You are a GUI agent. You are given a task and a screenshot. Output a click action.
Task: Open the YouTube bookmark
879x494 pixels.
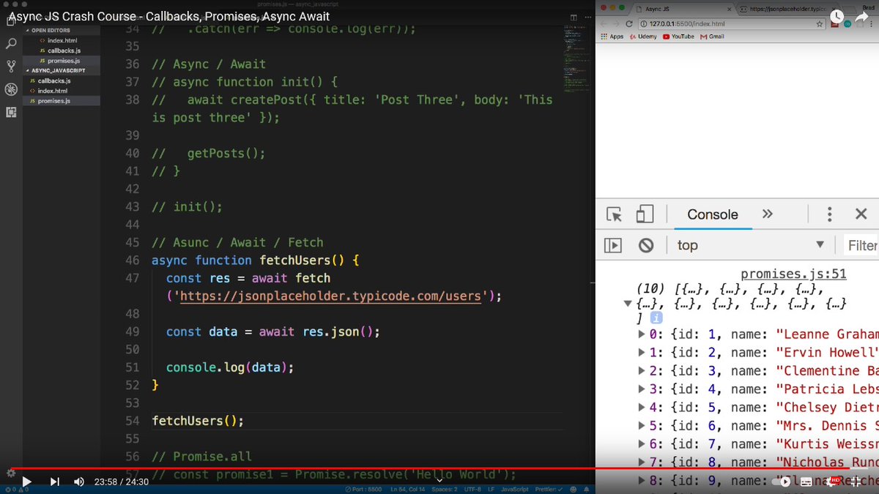(x=678, y=37)
